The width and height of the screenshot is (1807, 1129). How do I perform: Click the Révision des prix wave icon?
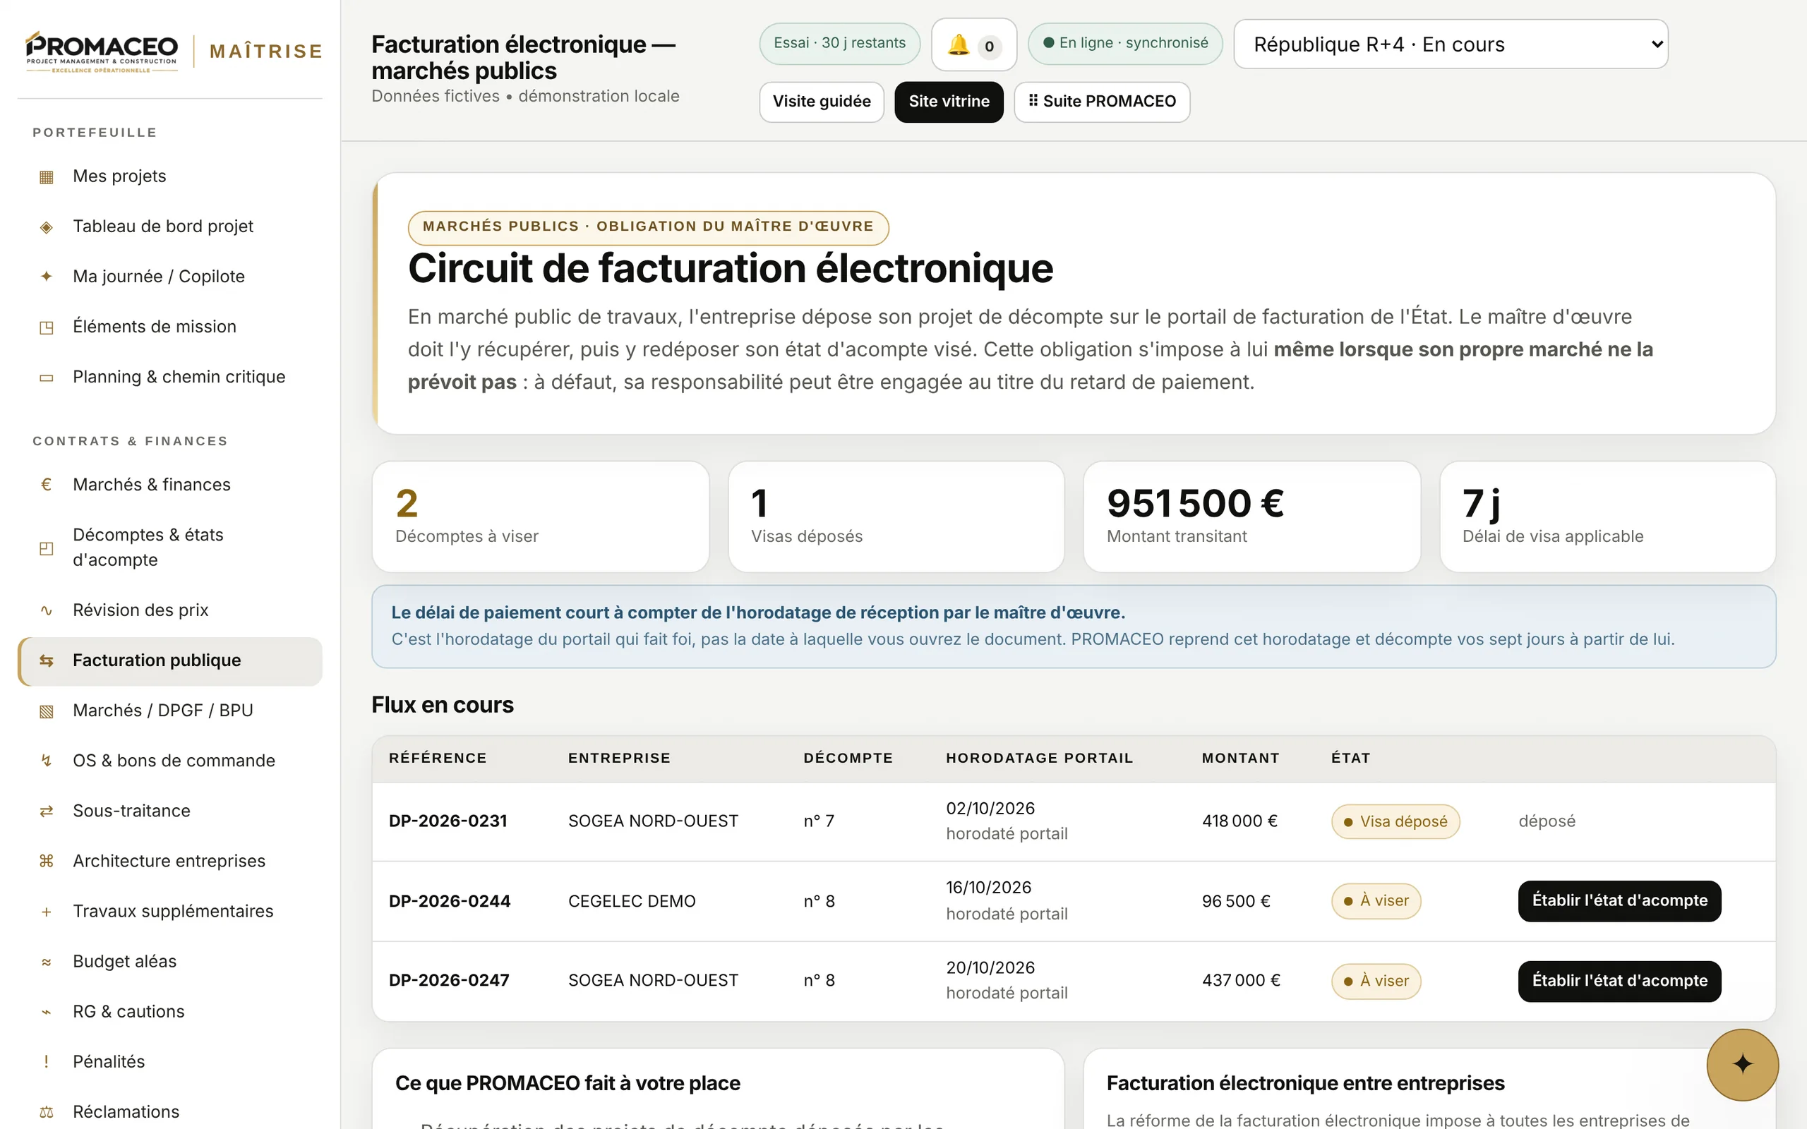click(x=47, y=611)
